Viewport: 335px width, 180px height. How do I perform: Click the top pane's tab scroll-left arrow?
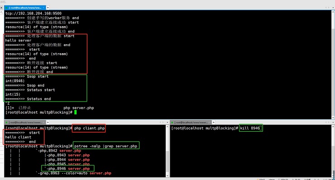326,8
